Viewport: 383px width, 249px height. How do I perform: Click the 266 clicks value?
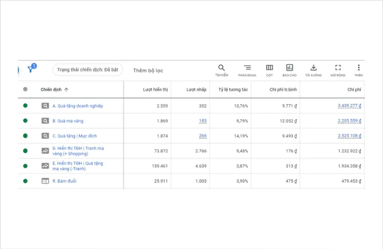tap(203, 136)
